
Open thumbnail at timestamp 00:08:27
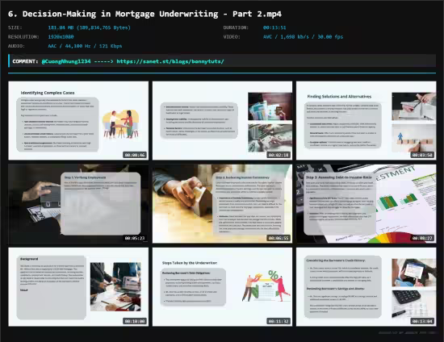pos(367,204)
